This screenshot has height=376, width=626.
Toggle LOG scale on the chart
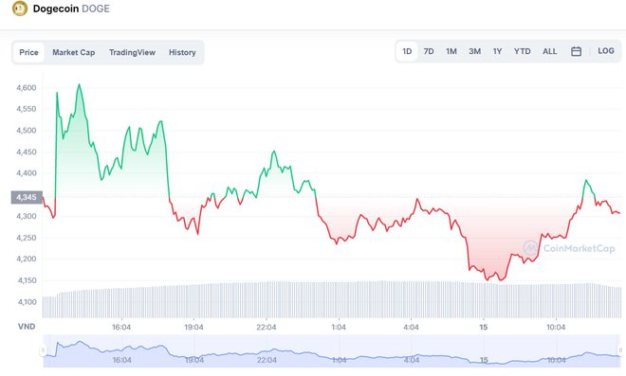click(x=606, y=51)
